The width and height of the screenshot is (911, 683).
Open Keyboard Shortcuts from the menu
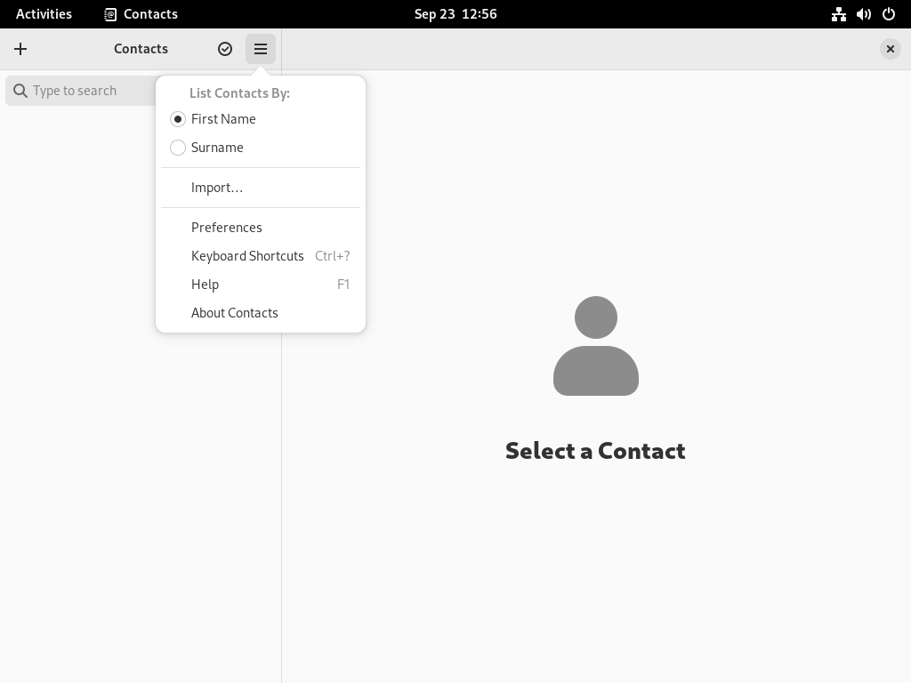tap(261, 256)
